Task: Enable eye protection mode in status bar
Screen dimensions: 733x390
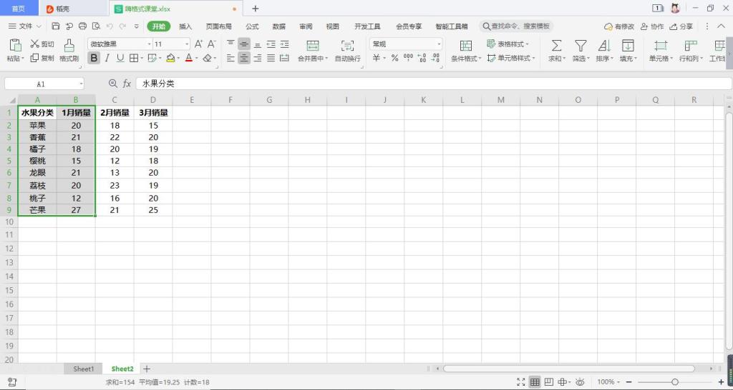Action: coord(581,382)
